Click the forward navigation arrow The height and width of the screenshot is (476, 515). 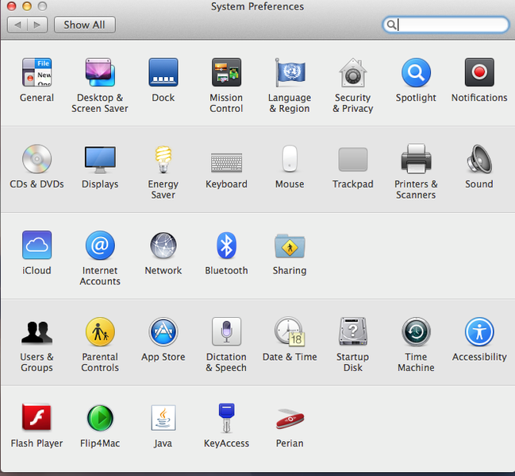[x=37, y=25]
